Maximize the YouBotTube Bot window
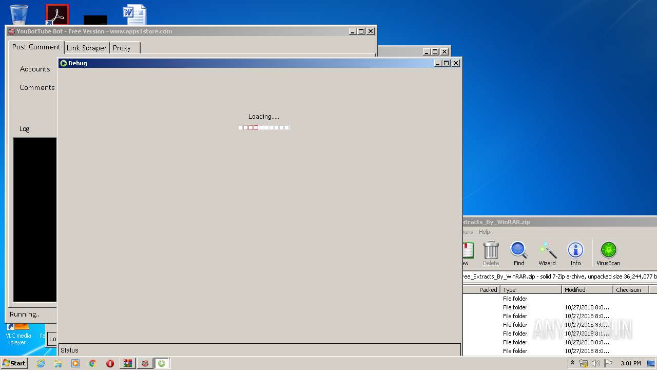Image resolution: width=657 pixels, height=370 pixels. (361, 31)
